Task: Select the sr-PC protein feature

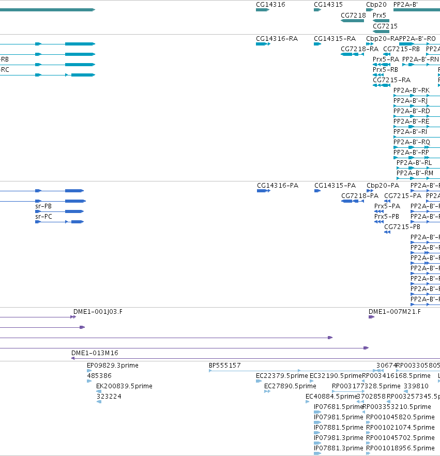Action: coord(59,222)
